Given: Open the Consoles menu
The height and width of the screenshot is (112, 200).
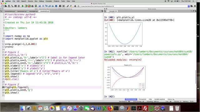Looking at the screenshot, I should 49,1.
